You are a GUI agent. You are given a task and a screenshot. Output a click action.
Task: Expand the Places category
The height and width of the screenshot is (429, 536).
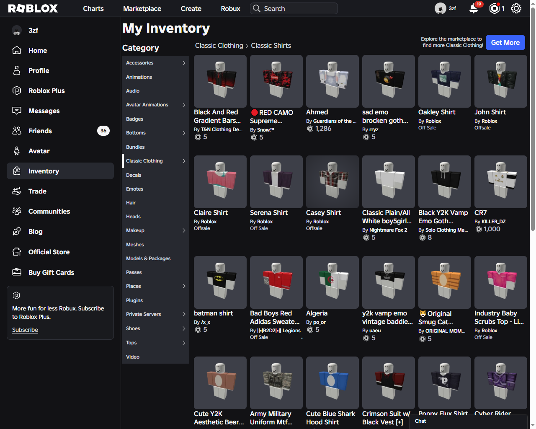point(184,286)
